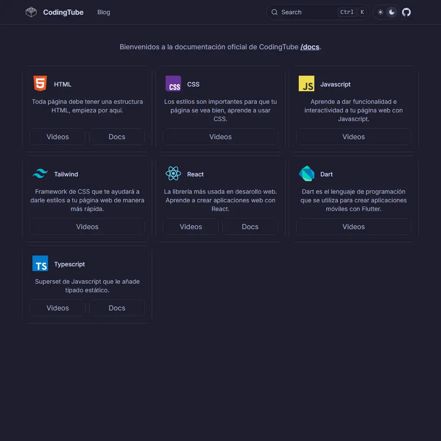Open the /docs link in welcome text
441x441 pixels.
[310, 47]
